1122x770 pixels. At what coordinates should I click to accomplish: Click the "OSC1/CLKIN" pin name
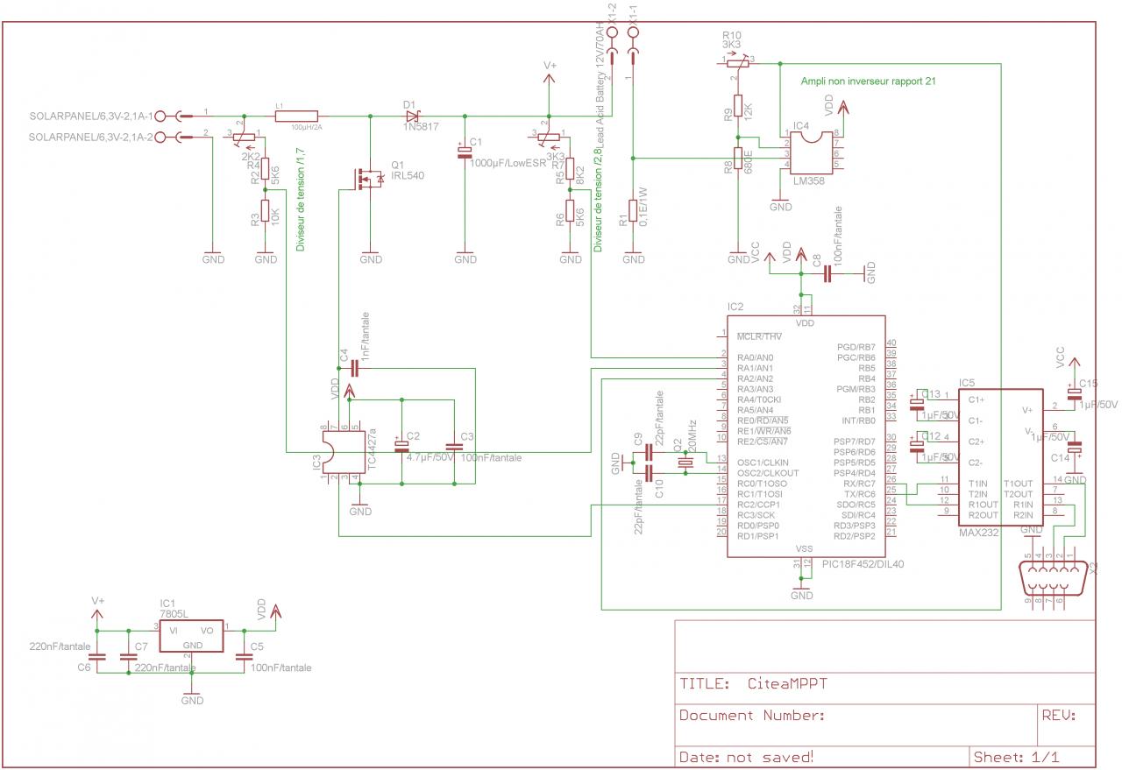pyautogui.click(x=763, y=463)
